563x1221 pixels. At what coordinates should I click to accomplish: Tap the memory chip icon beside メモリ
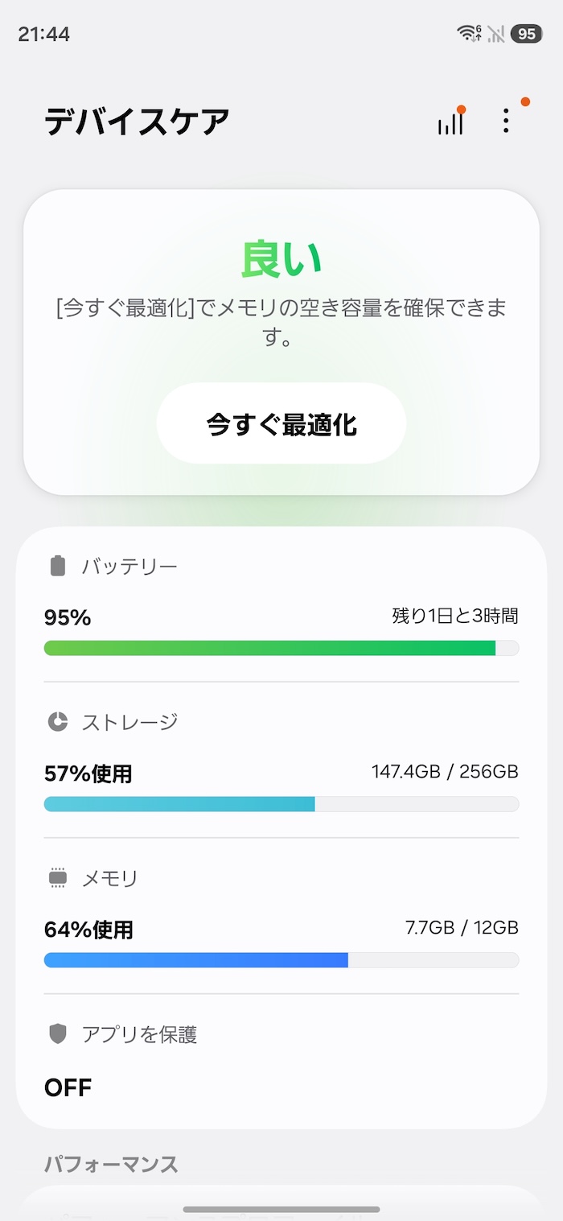[56, 878]
